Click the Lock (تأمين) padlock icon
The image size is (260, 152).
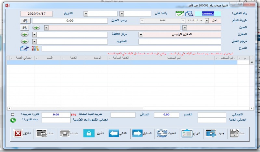point(89,133)
